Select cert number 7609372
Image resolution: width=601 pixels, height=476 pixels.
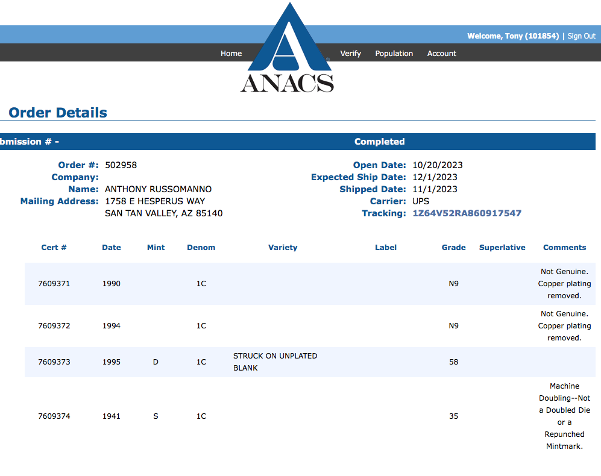point(54,326)
